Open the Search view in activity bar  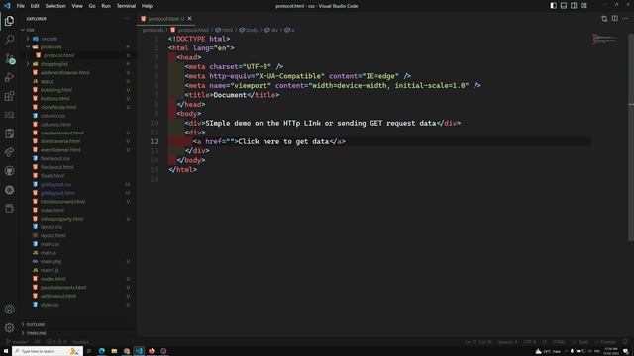point(9,40)
